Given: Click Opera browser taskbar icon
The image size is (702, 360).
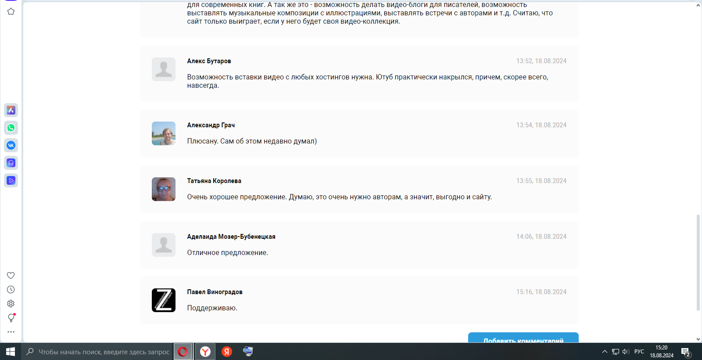Looking at the screenshot, I should [x=183, y=352].
